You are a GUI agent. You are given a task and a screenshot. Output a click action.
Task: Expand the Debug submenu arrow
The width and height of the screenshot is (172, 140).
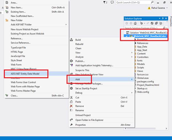click(132, 93)
